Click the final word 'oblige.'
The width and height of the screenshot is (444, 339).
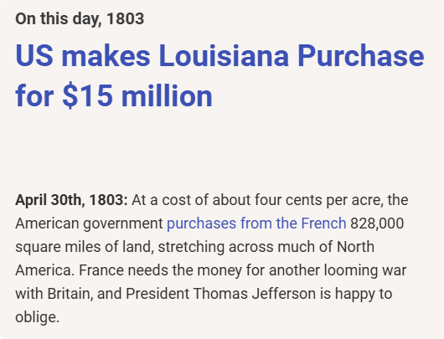38,317
